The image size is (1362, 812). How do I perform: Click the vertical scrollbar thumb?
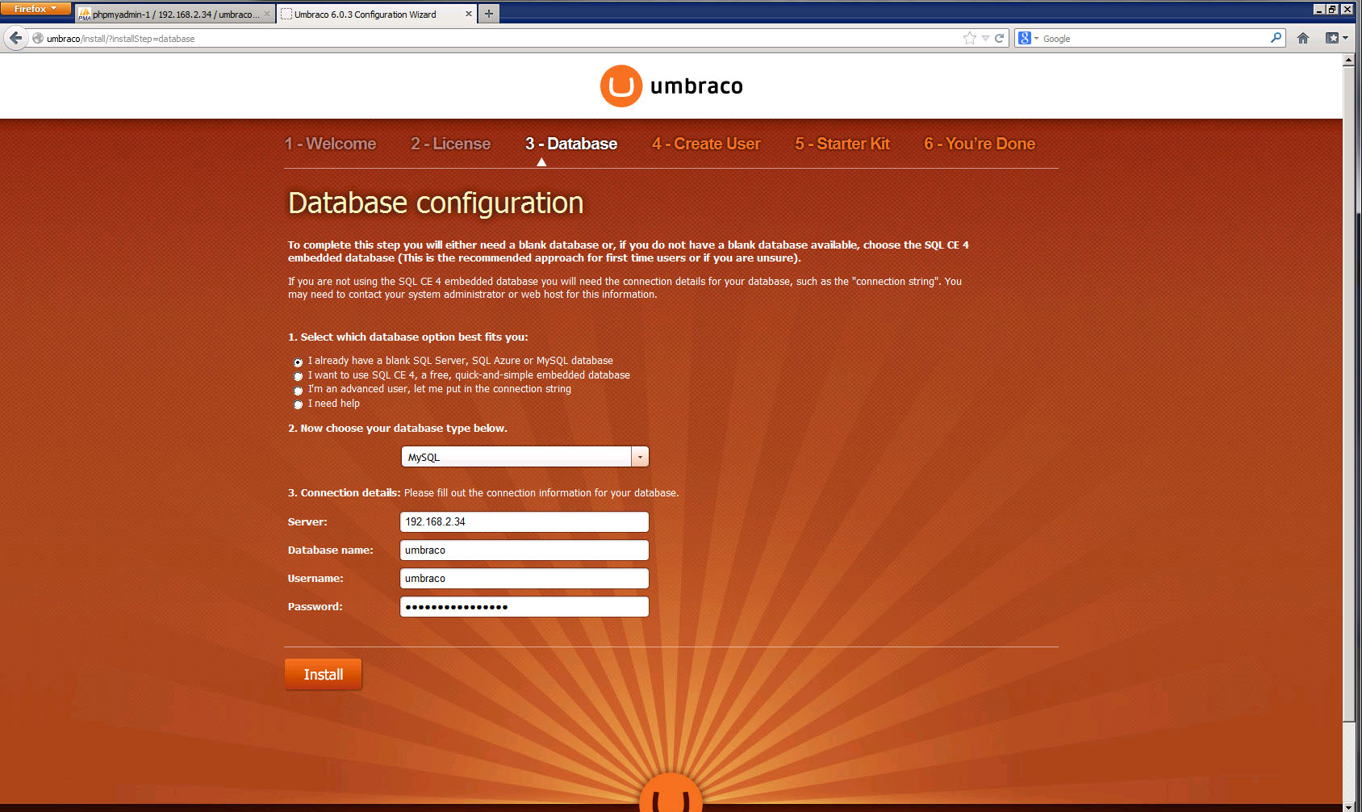pyautogui.click(x=1348, y=394)
